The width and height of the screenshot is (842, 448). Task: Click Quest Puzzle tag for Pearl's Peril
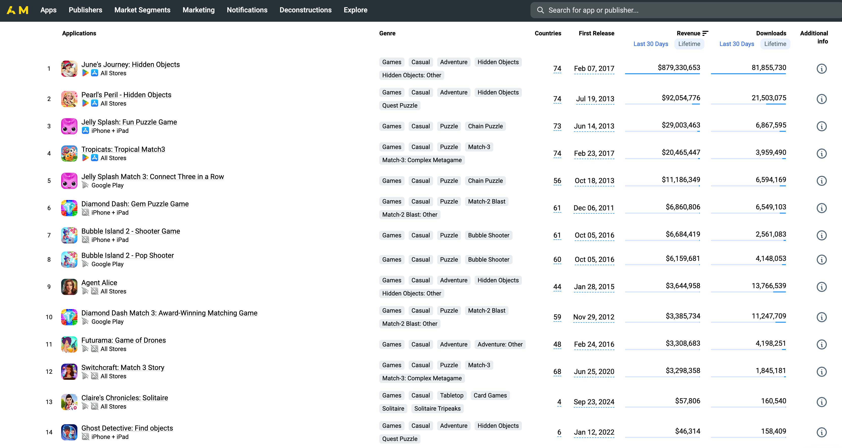click(400, 106)
